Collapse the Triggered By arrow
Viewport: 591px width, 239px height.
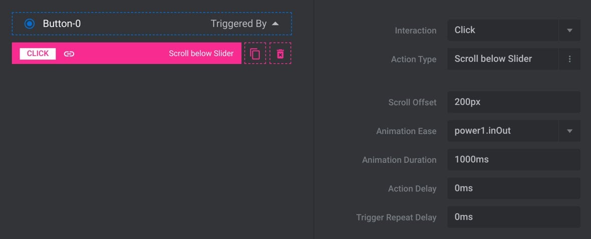click(275, 23)
